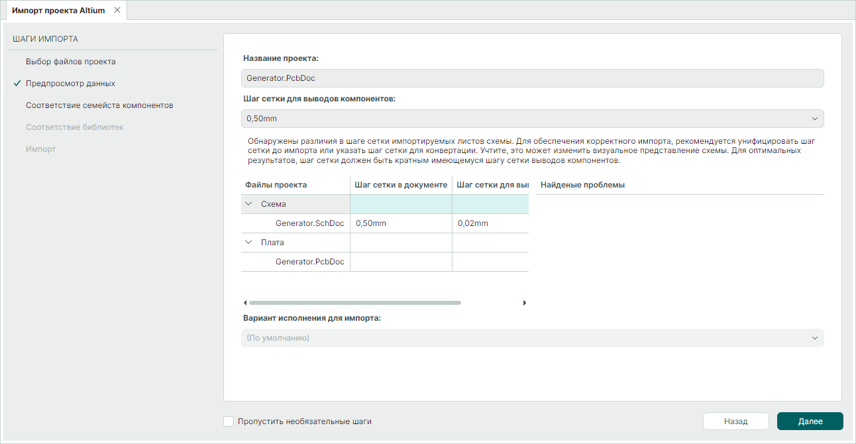Enable Пропустить необязательные шаги checkbox
The height and width of the screenshot is (444, 856).
click(x=229, y=421)
